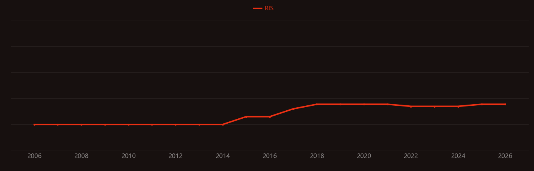The image size is (534, 171).
Task: Click the RIS data point at 2022
Action: [411, 106]
